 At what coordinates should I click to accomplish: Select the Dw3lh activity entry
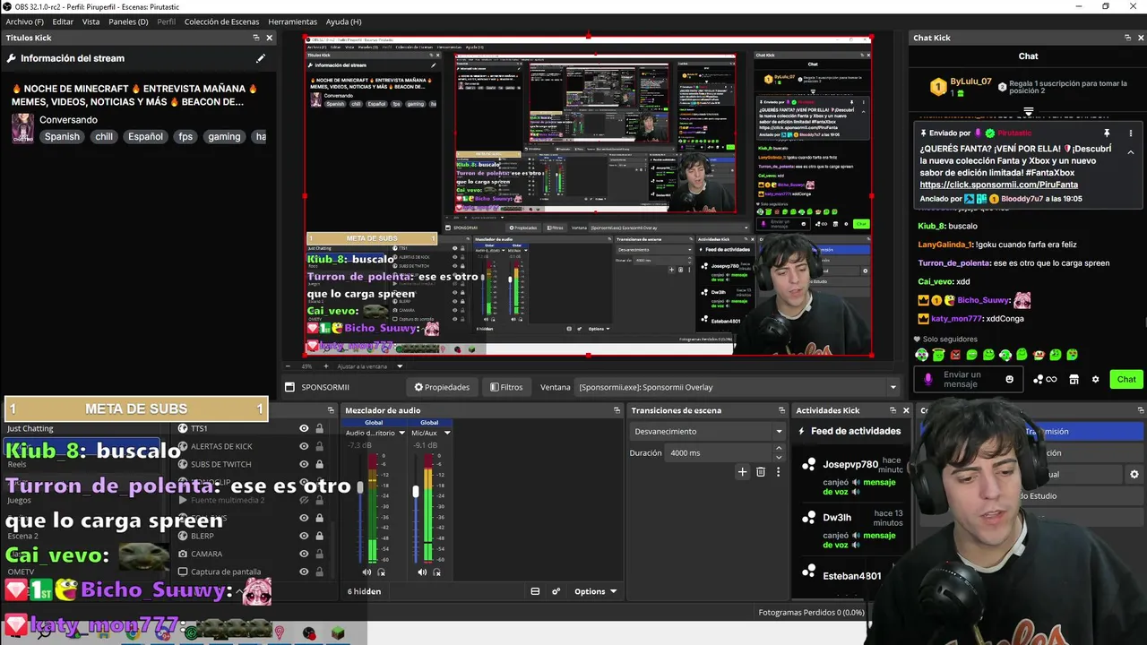[851, 530]
